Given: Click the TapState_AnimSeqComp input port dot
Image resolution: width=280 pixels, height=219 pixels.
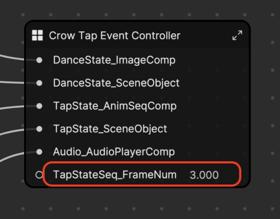Looking at the screenshot, I should tap(39, 106).
